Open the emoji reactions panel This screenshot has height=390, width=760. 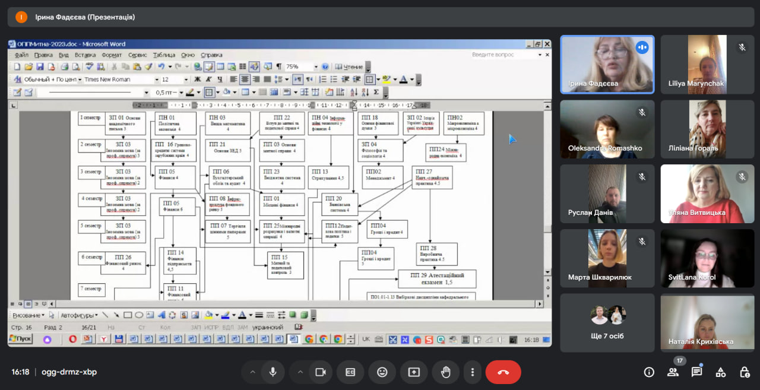pyautogui.click(x=382, y=372)
